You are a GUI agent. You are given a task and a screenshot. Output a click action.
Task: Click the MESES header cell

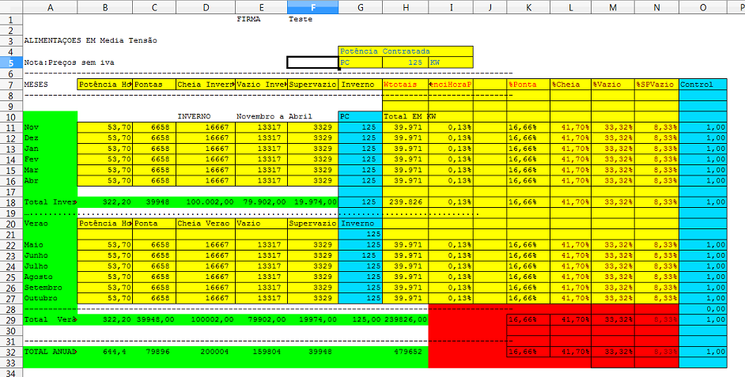pos(50,85)
